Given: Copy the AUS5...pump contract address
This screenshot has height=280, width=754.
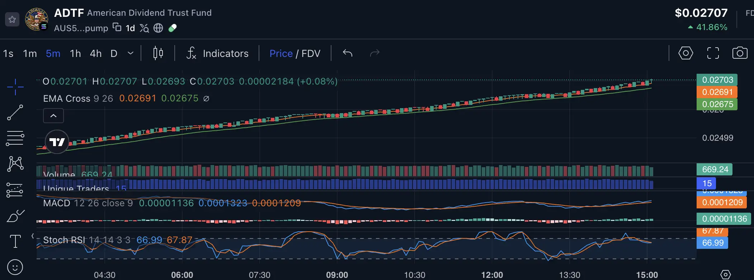Looking at the screenshot, I should pos(117,27).
